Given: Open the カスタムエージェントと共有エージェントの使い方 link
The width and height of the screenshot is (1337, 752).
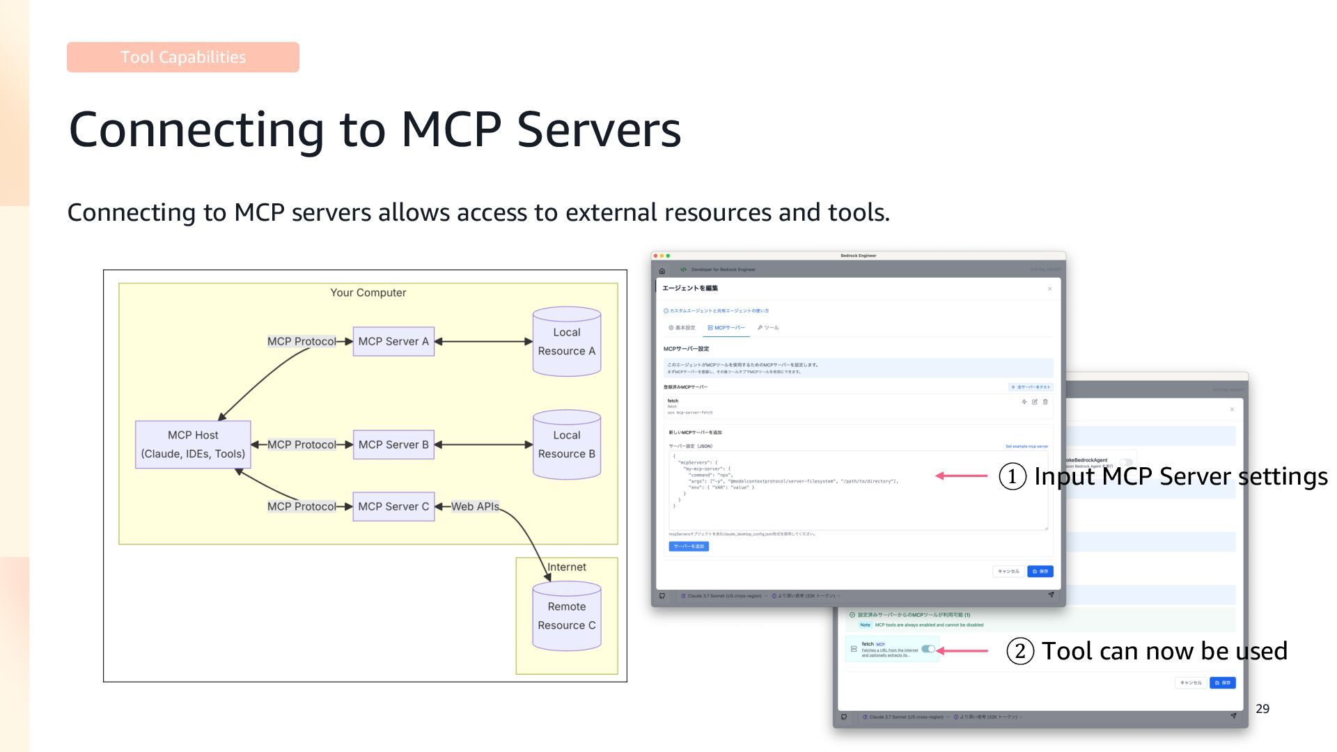Looking at the screenshot, I should (x=719, y=311).
